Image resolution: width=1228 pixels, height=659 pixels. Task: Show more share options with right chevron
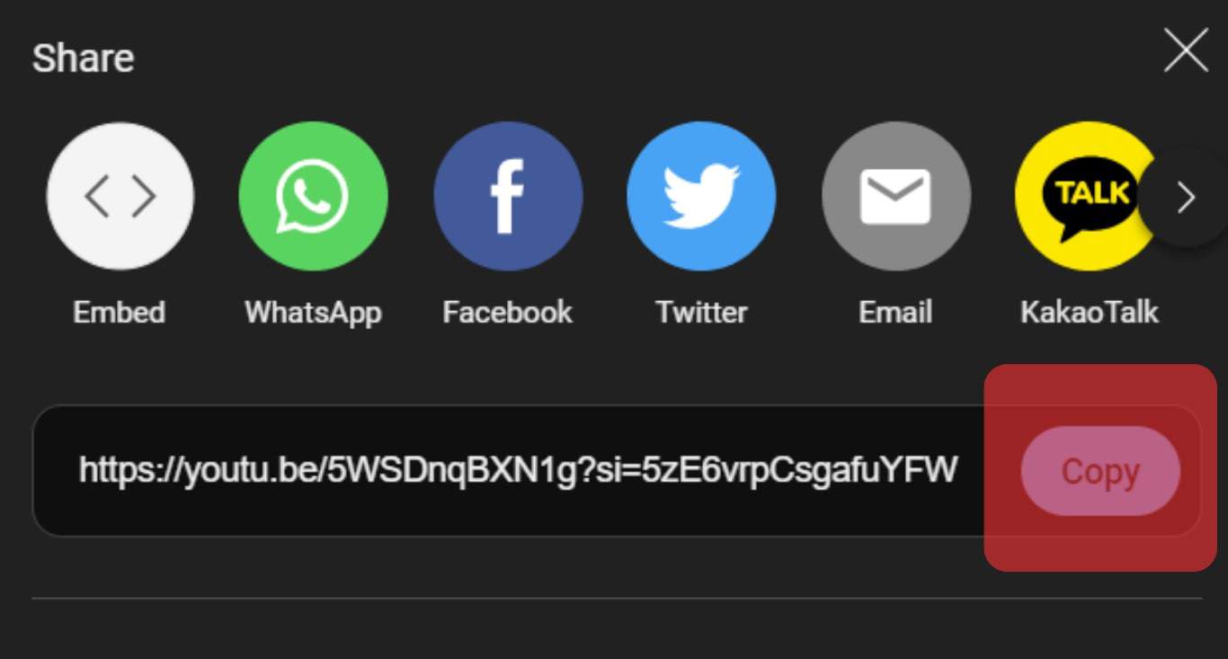1186,198
